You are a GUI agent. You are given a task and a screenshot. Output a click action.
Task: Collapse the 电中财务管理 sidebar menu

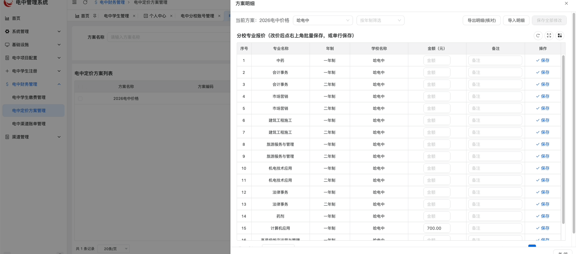33,84
